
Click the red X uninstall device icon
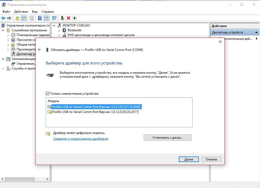[69, 18]
